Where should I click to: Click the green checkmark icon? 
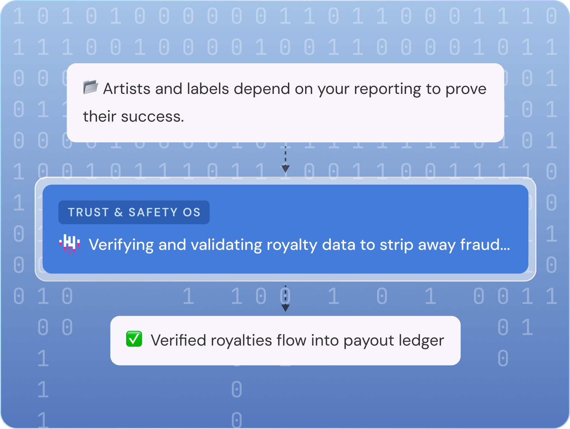tap(134, 339)
